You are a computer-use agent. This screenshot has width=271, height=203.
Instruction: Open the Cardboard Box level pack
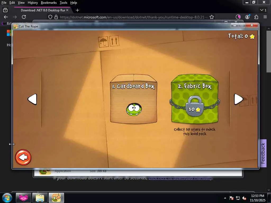click(x=134, y=99)
